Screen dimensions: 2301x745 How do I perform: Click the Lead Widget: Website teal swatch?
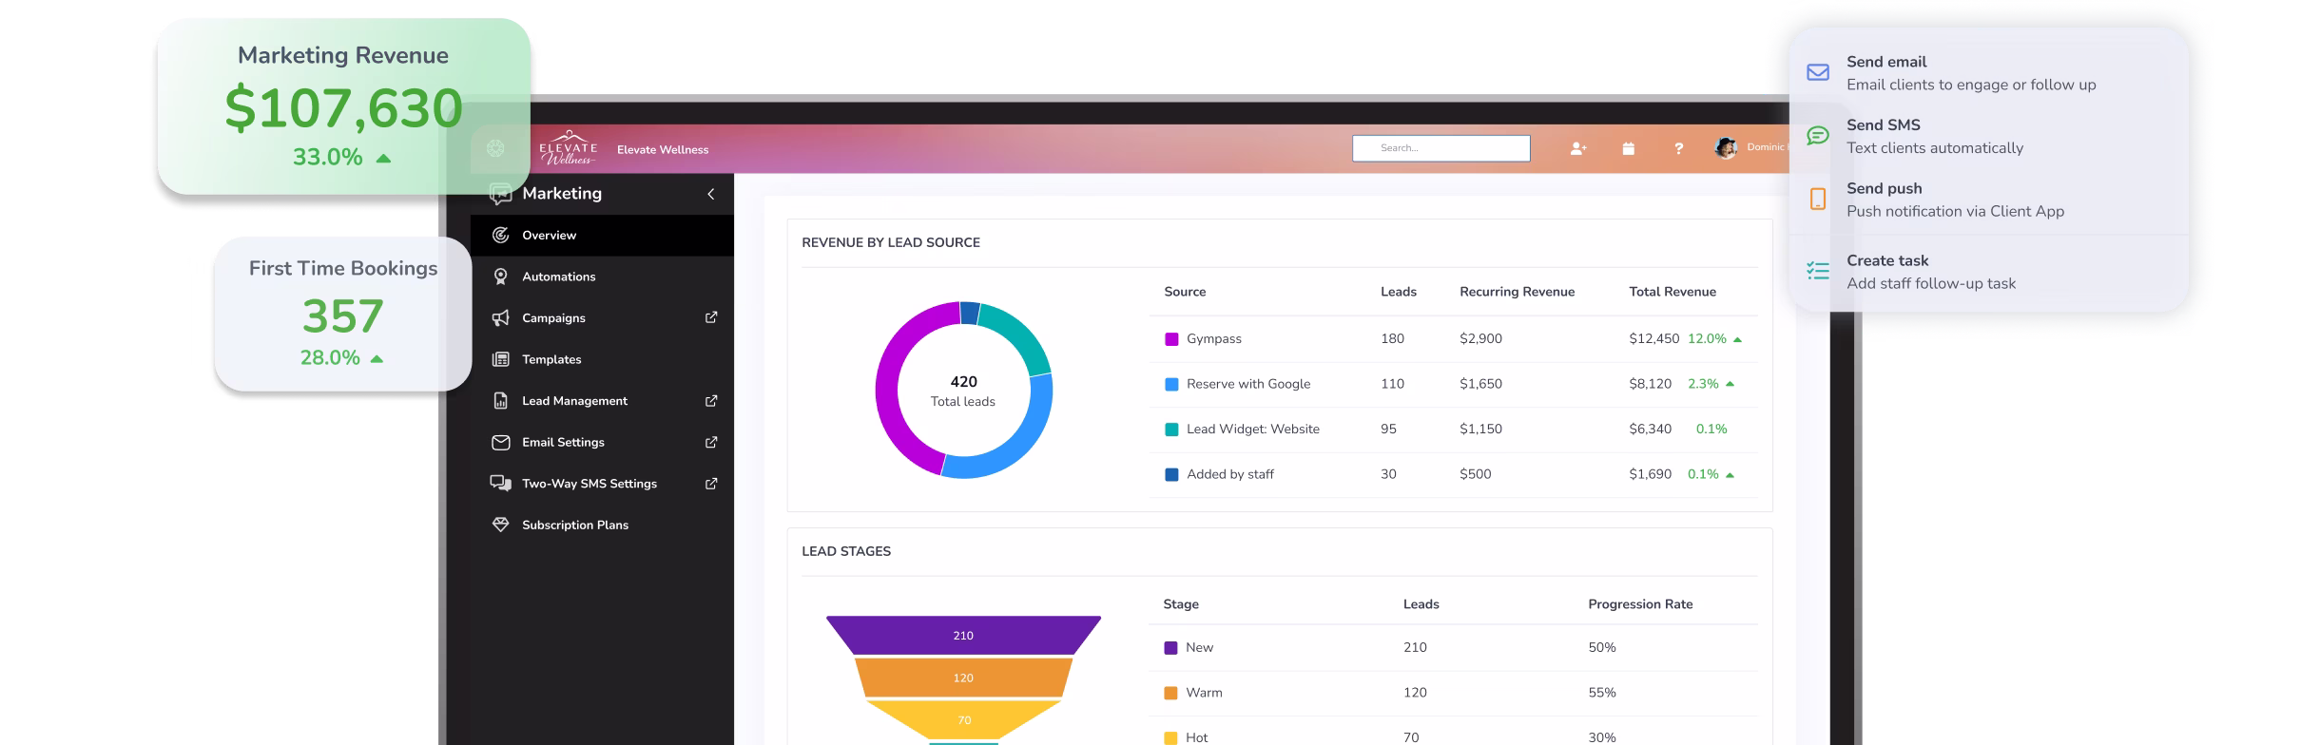click(x=1171, y=430)
